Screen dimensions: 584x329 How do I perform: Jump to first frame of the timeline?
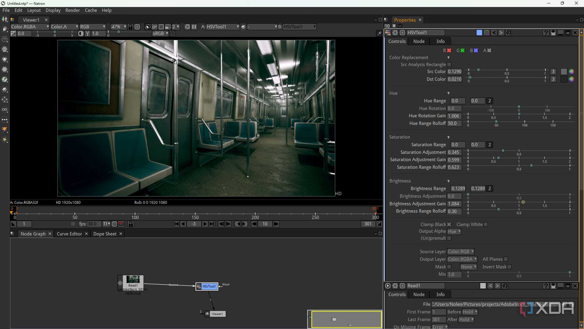tap(176, 224)
